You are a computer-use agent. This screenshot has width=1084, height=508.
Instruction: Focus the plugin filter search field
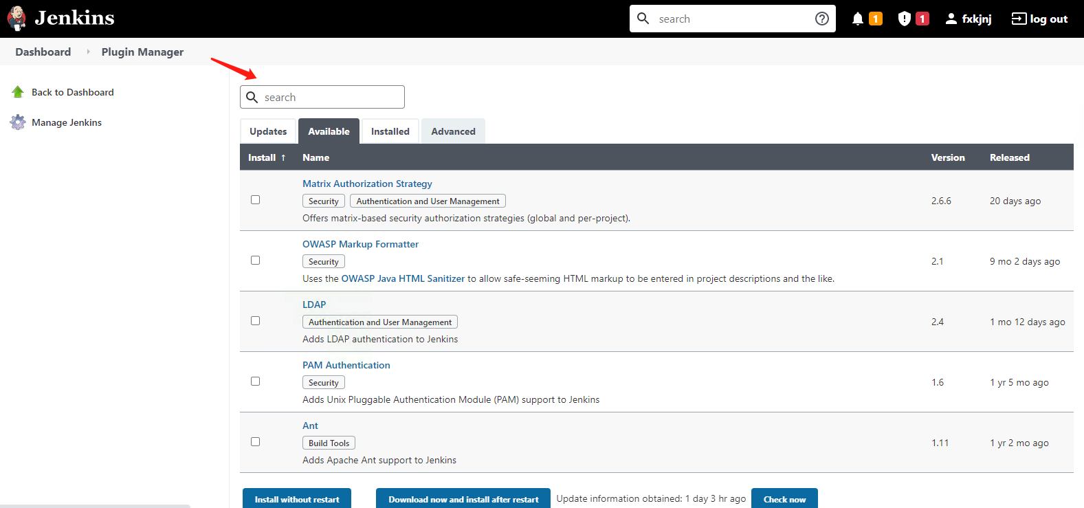[322, 97]
